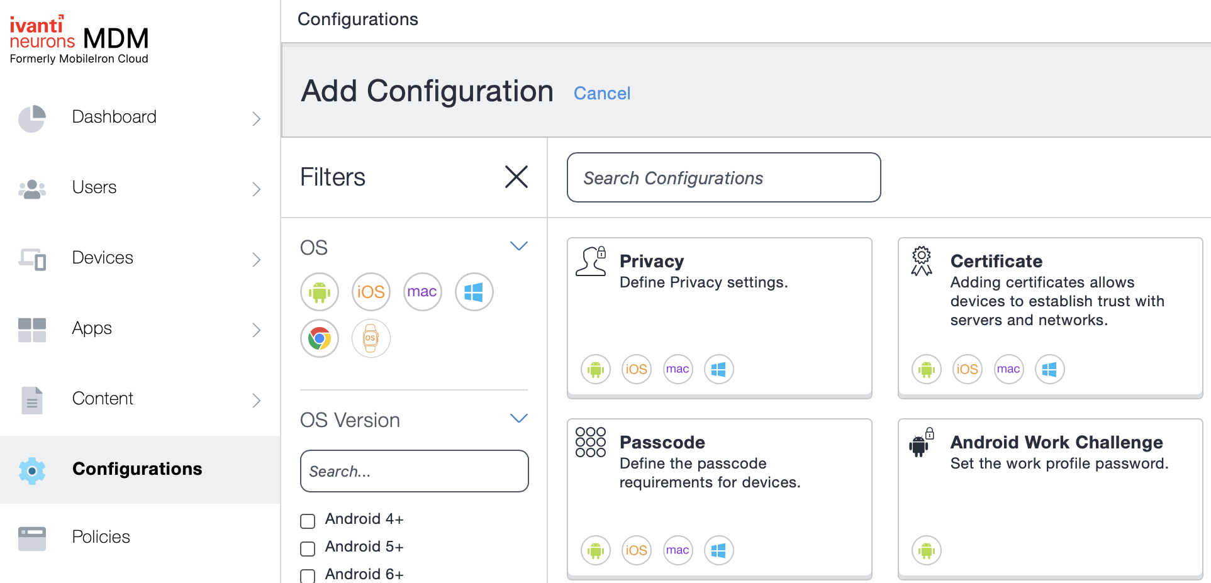This screenshot has height=583, width=1211.
Task: Select the iOS filter icon under OS
Action: (371, 292)
